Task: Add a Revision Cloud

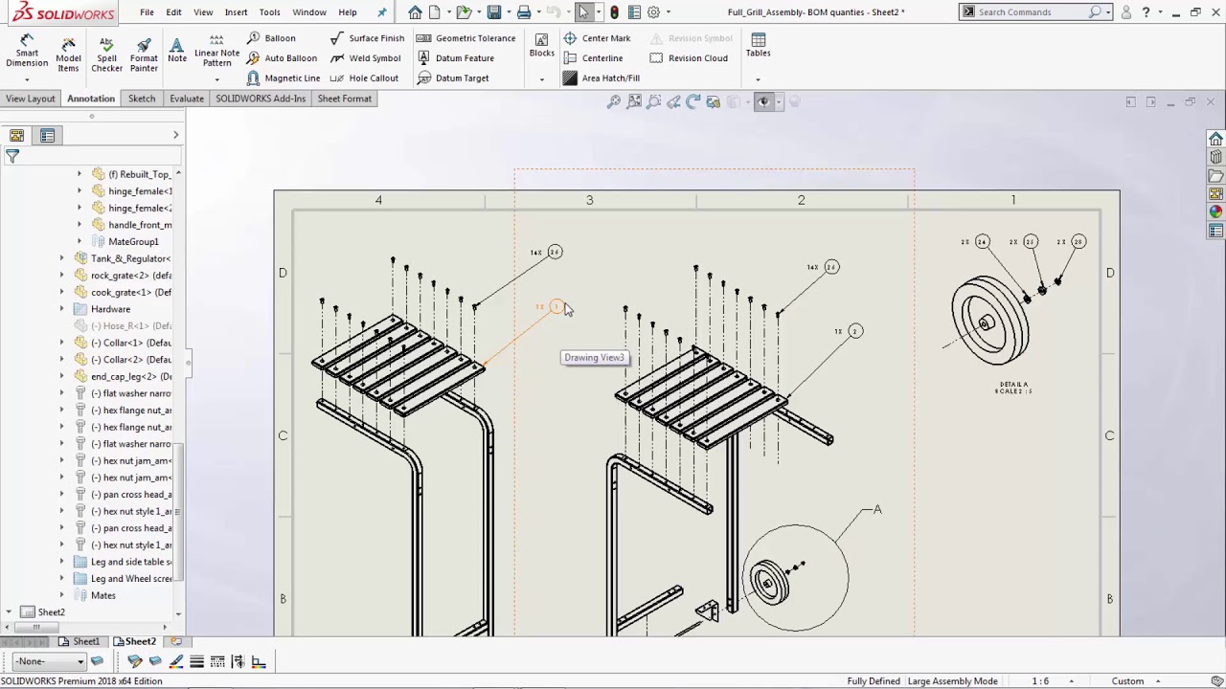Action: click(689, 58)
